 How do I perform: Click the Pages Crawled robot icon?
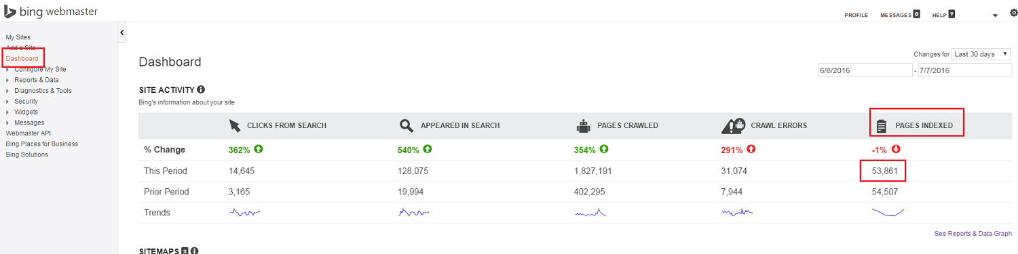coord(583,125)
